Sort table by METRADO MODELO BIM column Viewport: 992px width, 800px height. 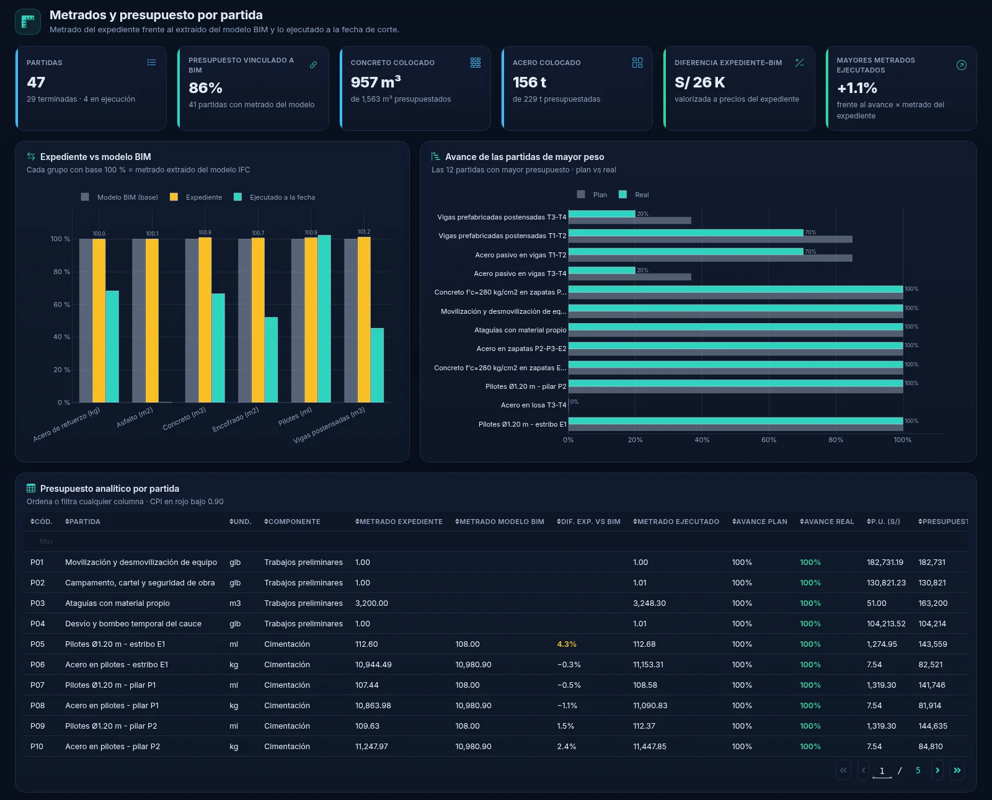point(500,522)
